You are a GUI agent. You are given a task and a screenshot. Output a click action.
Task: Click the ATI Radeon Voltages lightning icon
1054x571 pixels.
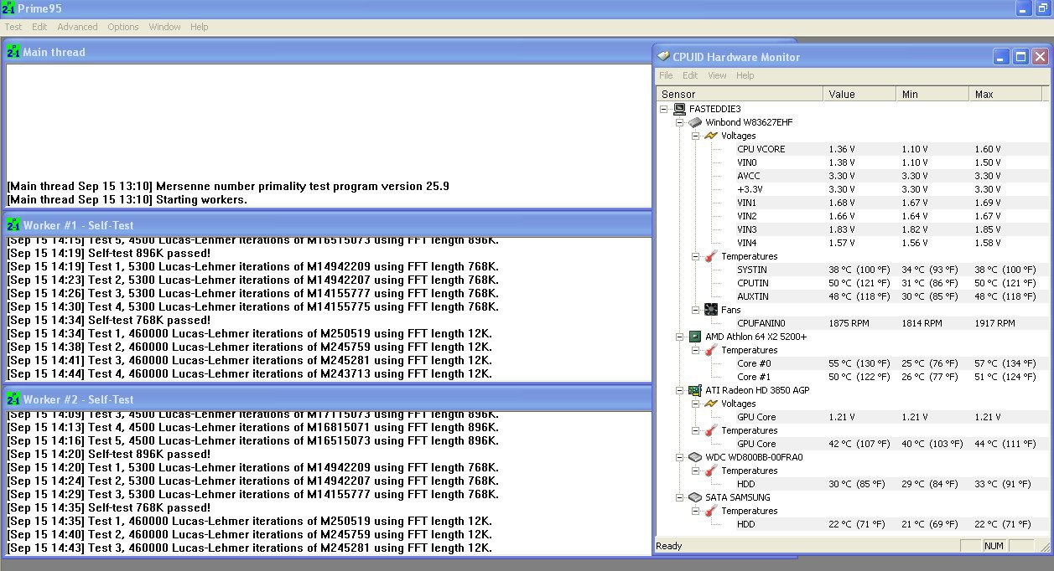[710, 404]
